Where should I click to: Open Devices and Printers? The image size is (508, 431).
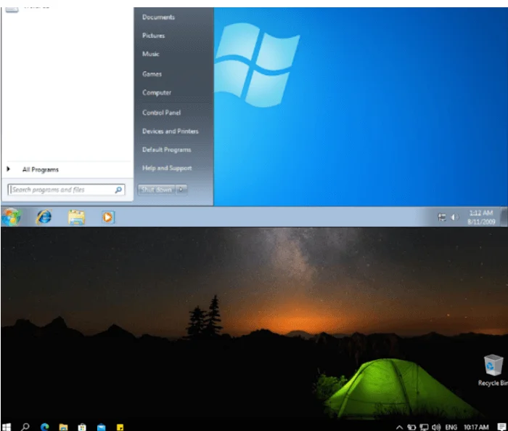pyautogui.click(x=171, y=131)
